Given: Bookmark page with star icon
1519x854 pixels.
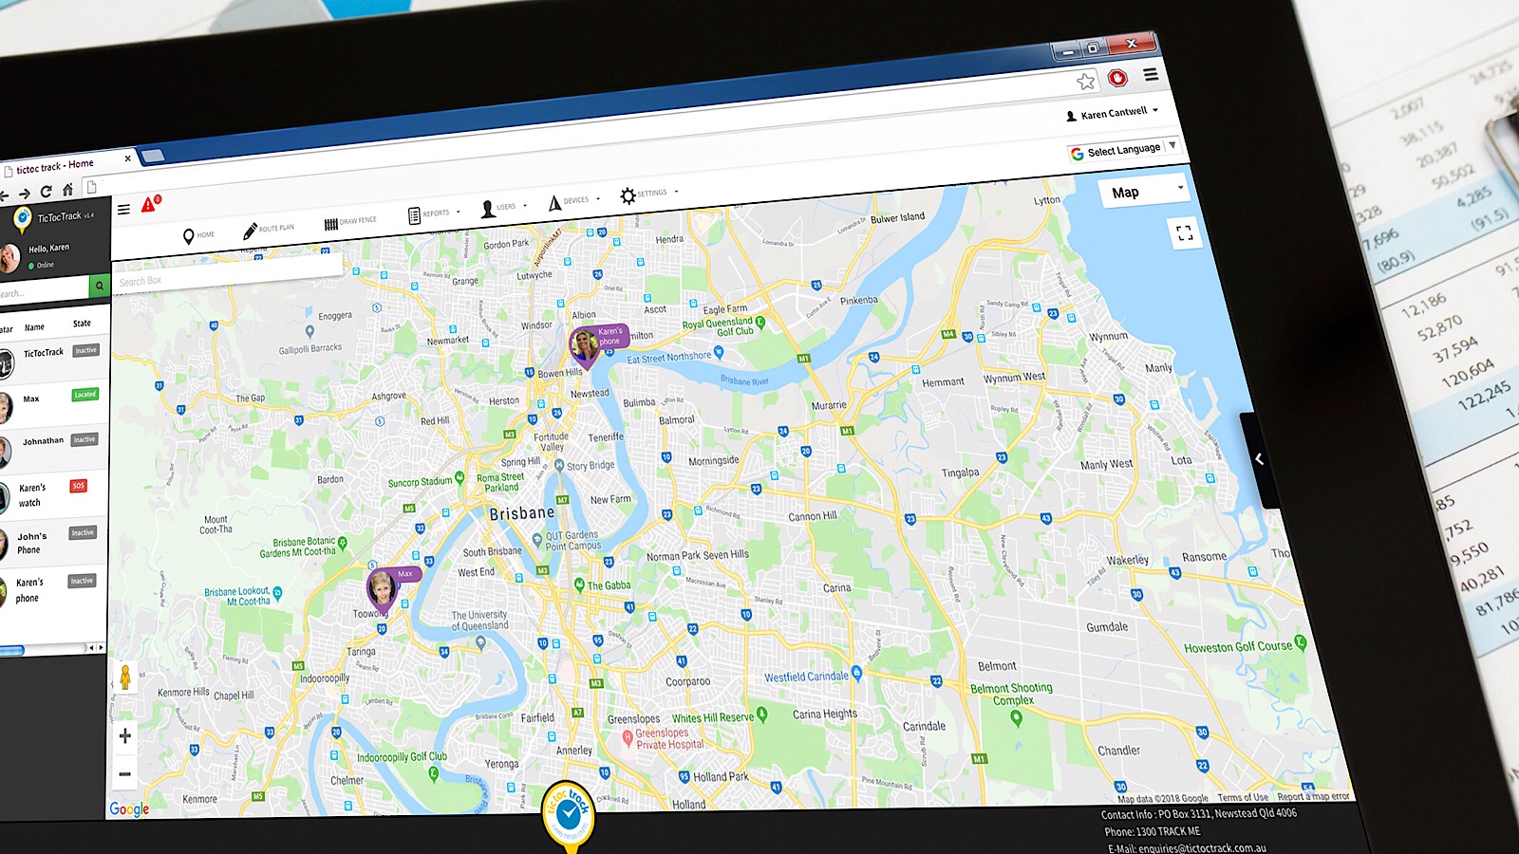Looking at the screenshot, I should click(1086, 82).
